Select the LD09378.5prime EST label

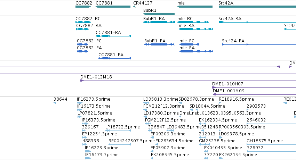pyautogui.click(x=236, y=134)
